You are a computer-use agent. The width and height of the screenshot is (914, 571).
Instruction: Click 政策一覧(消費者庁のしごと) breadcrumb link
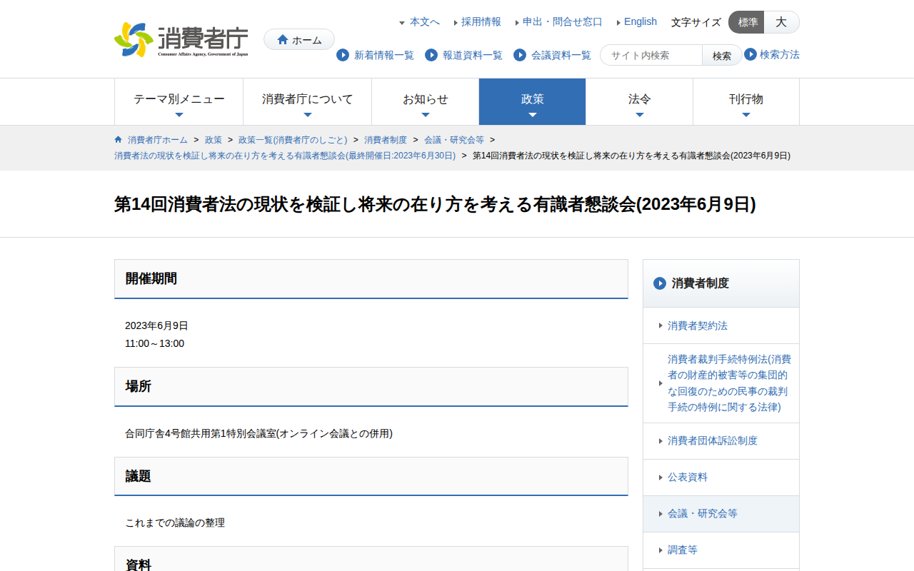point(293,140)
